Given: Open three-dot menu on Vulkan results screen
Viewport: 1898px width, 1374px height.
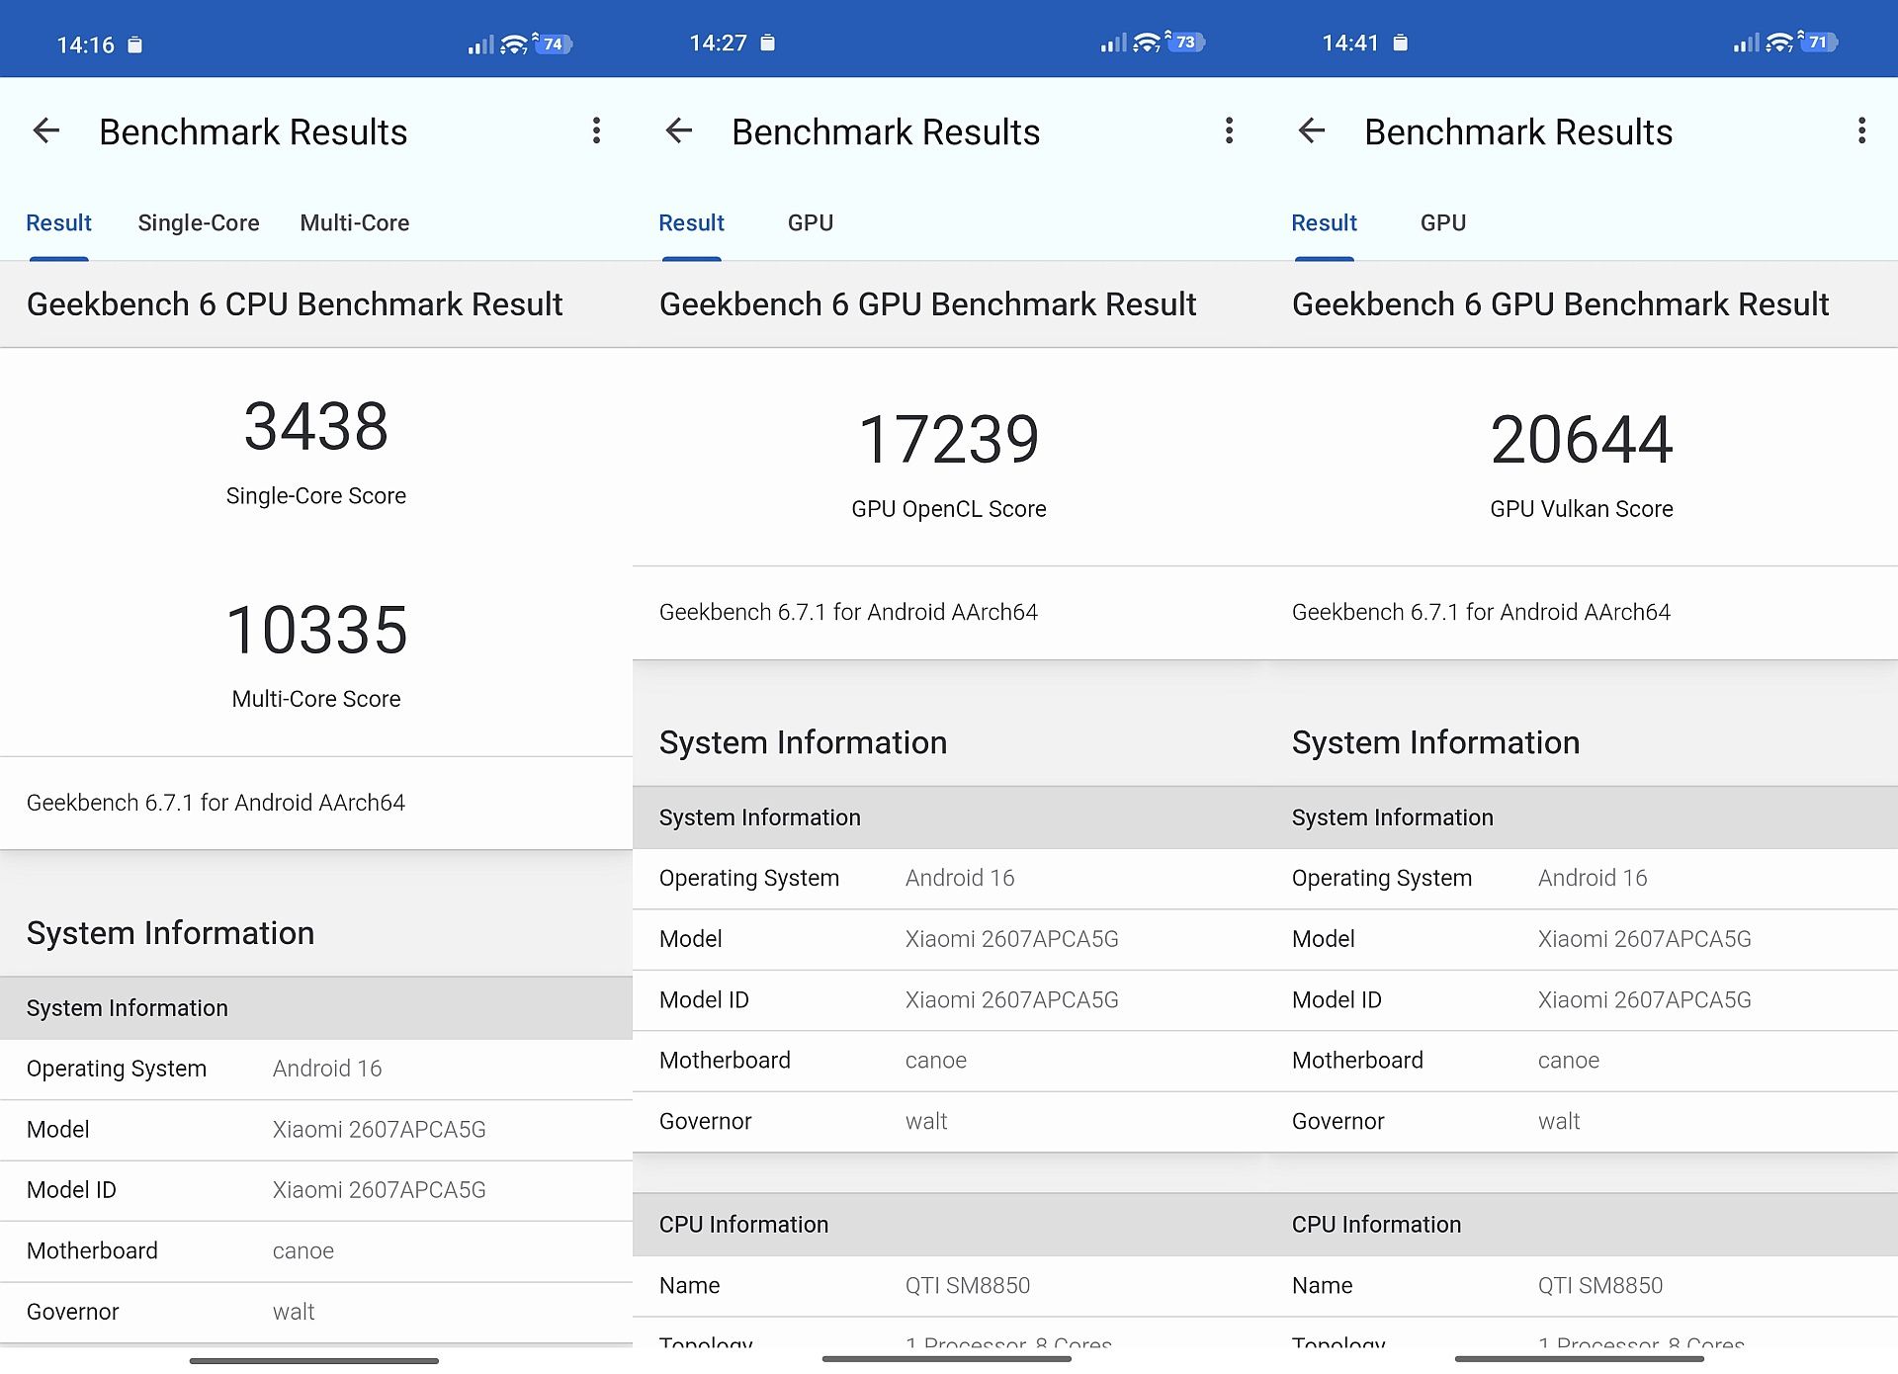Looking at the screenshot, I should click(x=1861, y=130).
